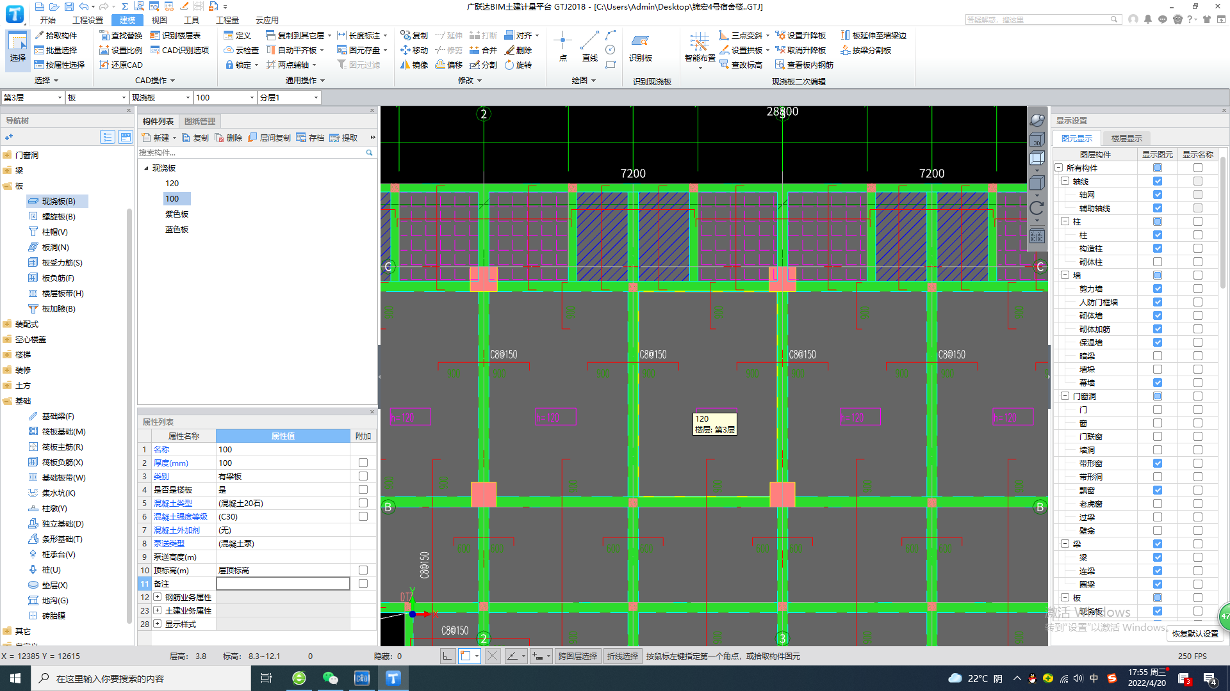Click 还原CAD restore tool
The height and width of the screenshot is (691, 1230).
point(120,65)
